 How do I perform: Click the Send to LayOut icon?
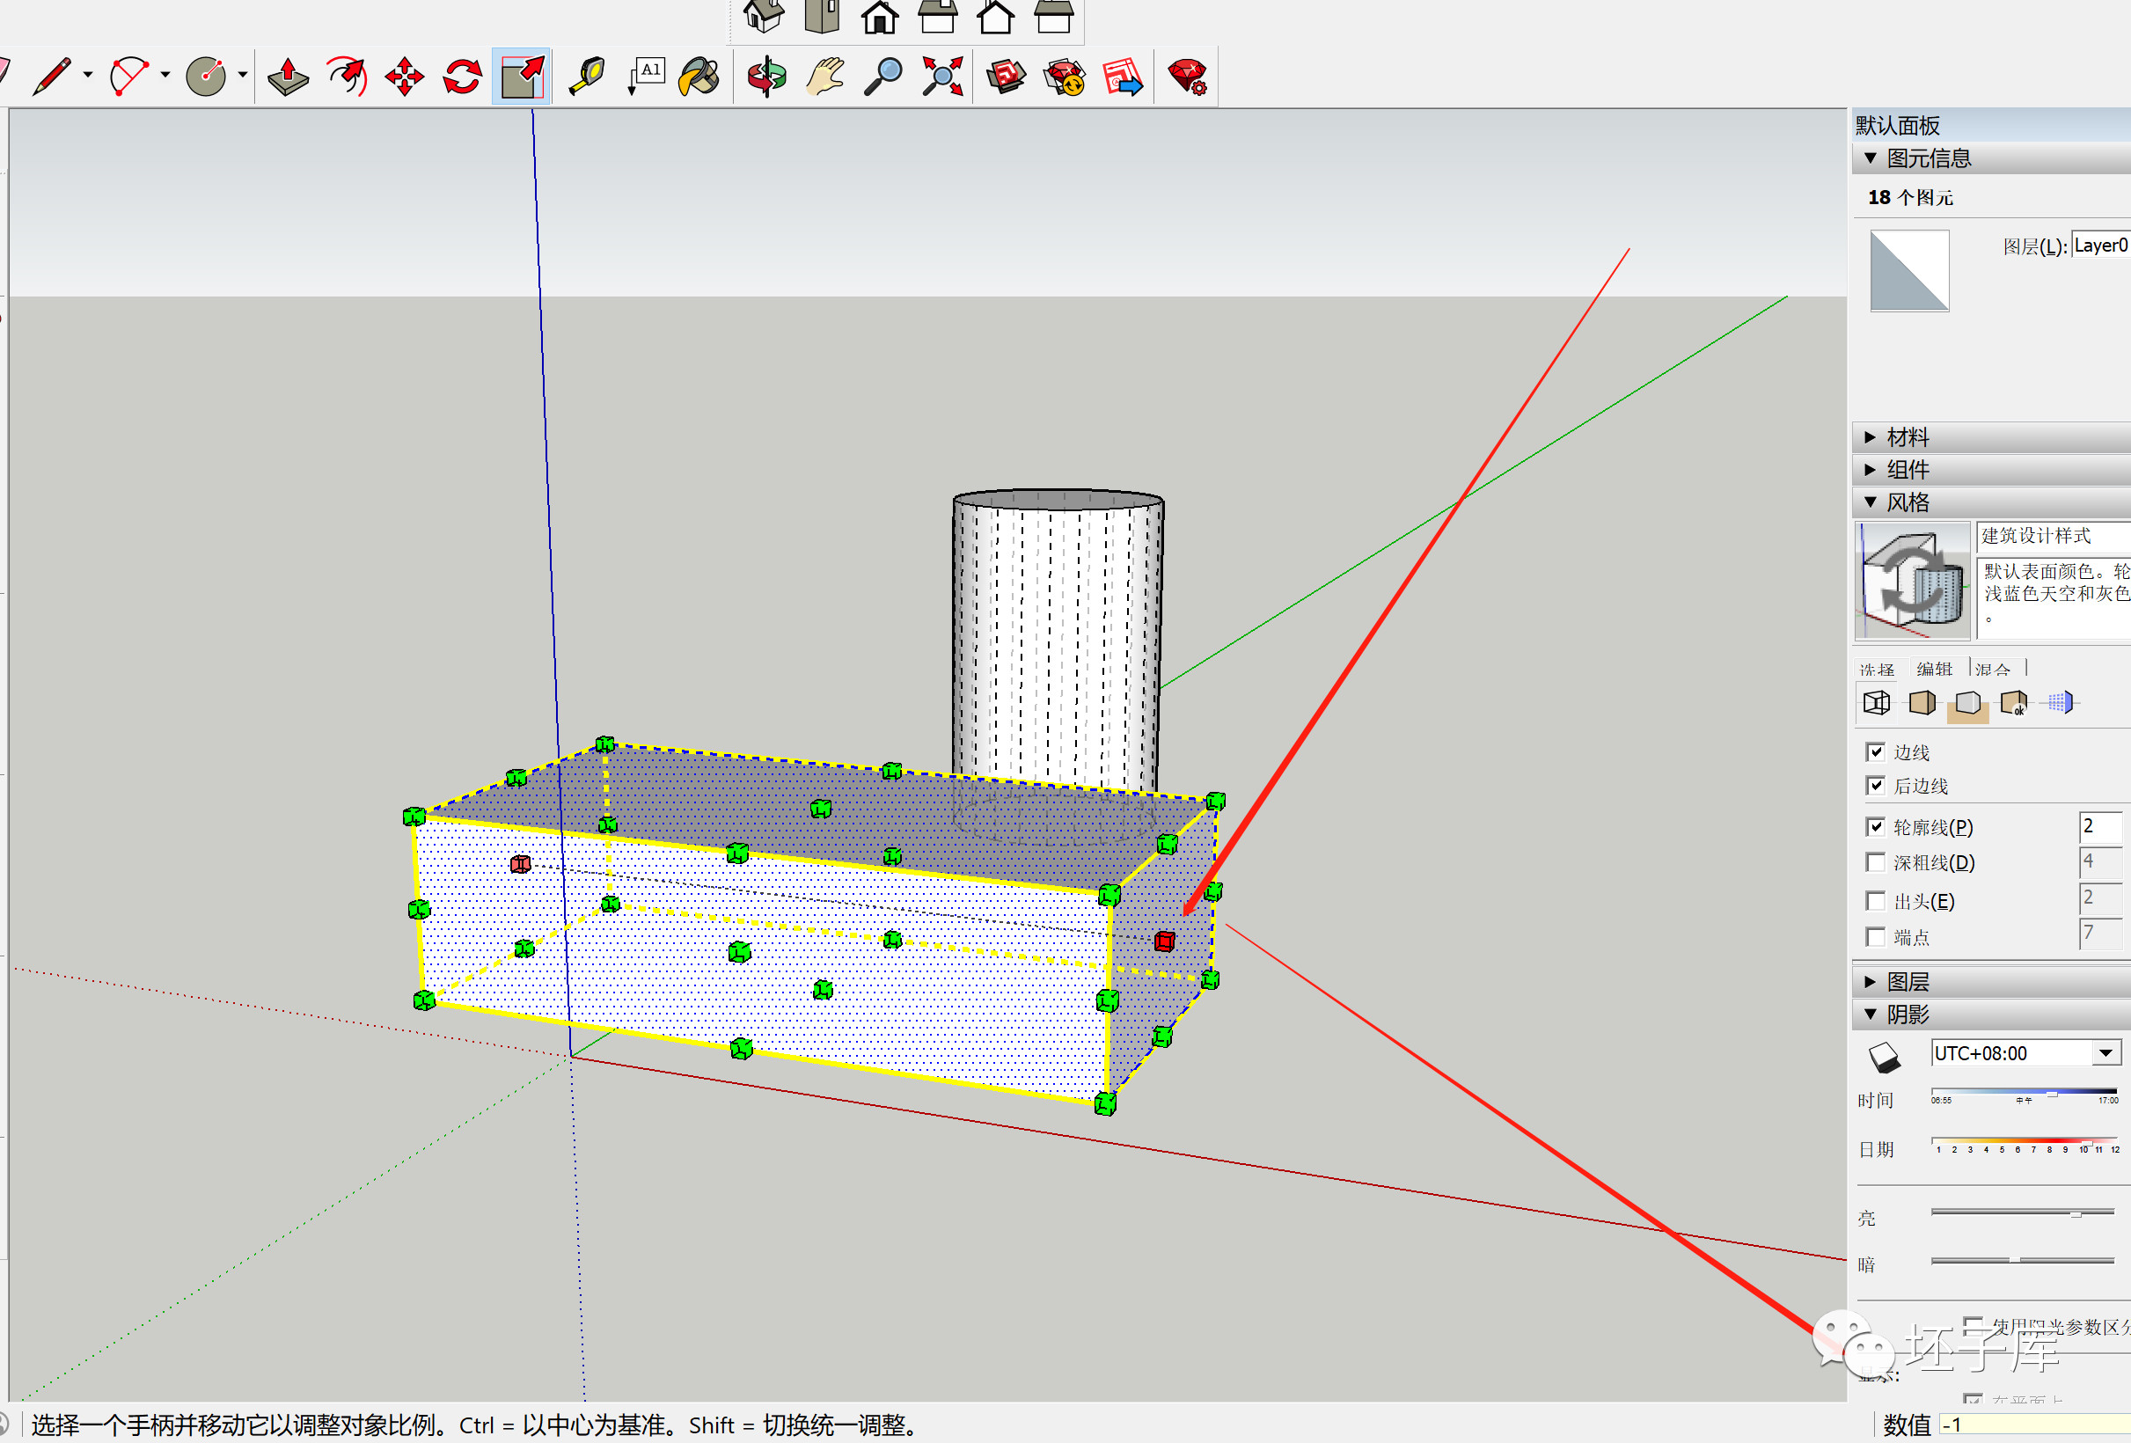pos(1123,76)
